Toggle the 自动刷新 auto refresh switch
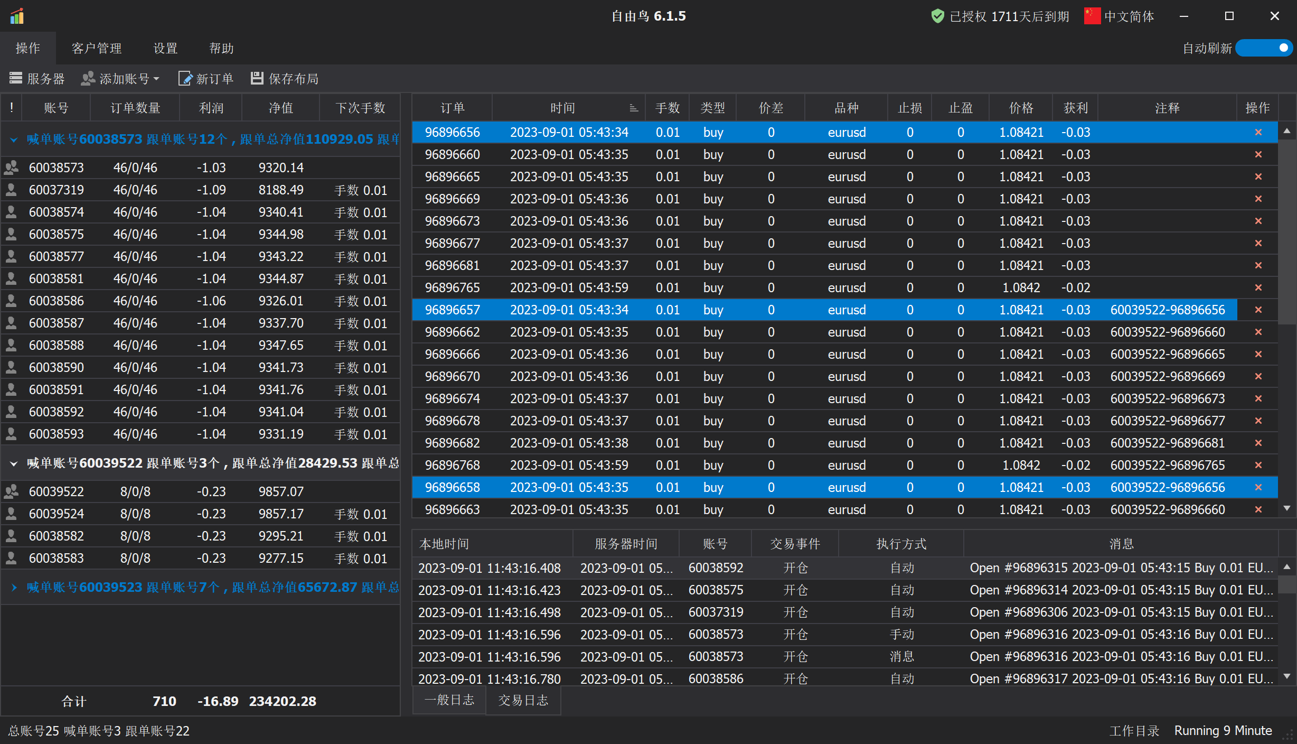Viewport: 1297px width, 744px height. (1264, 48)
